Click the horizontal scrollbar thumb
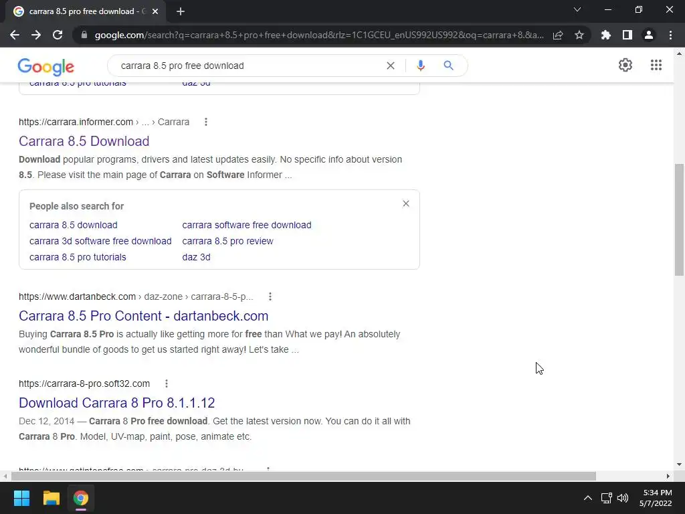685x514 pixels. coord(303,476)
